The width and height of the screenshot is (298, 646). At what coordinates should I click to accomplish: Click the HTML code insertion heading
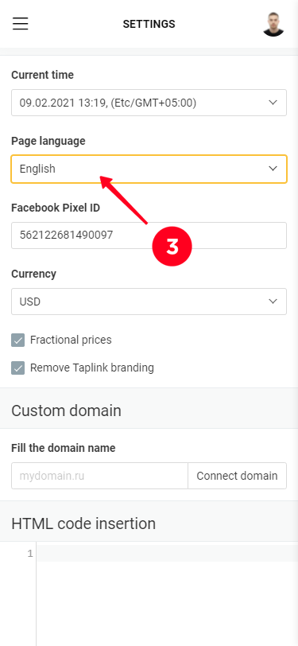tap(83, 523)
